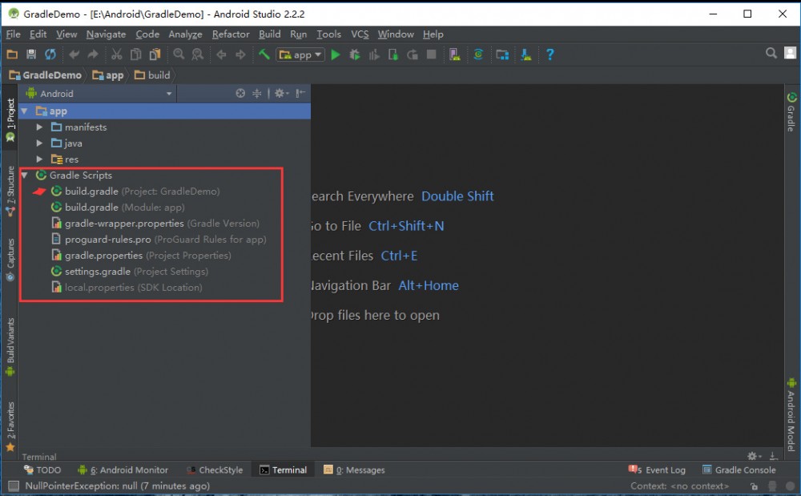Toggle the Android Model tool window tab
Screen dimensions: 801x496
point(791,415)
